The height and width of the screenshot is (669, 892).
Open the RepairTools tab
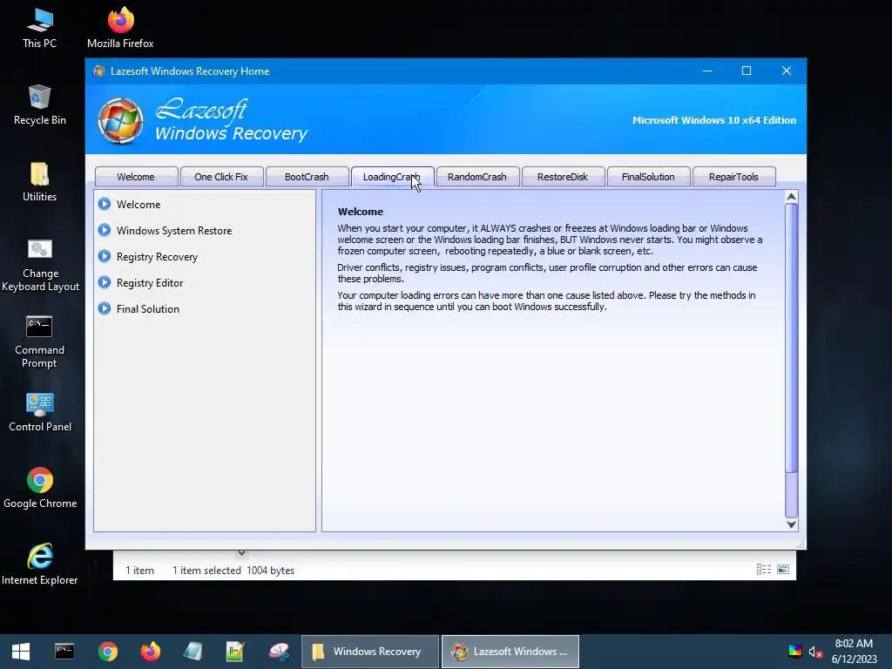pyautogui.click(x=733, y=177)
